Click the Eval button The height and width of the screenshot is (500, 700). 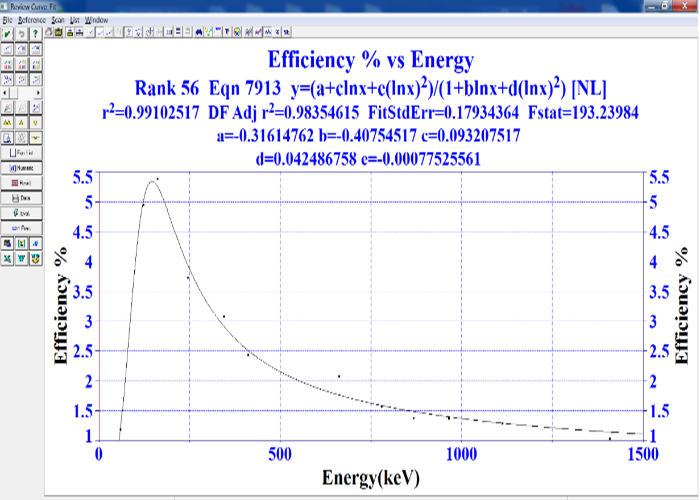(x=22, y=213)
